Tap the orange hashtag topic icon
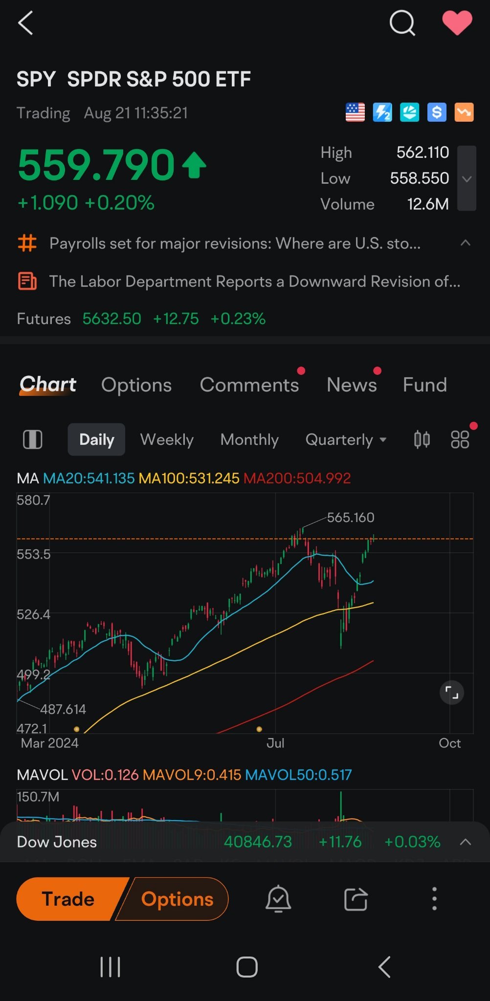This screenshot has width=490, height=1001. coord(27,243)
